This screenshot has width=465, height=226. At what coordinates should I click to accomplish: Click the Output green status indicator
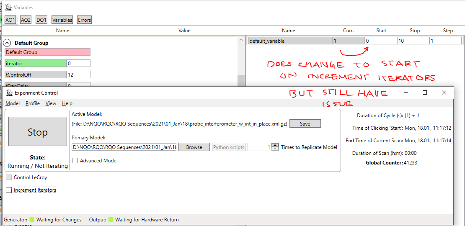pos(111,220)
